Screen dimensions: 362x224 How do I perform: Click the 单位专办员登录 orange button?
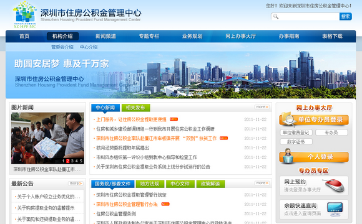click(314, 119)
